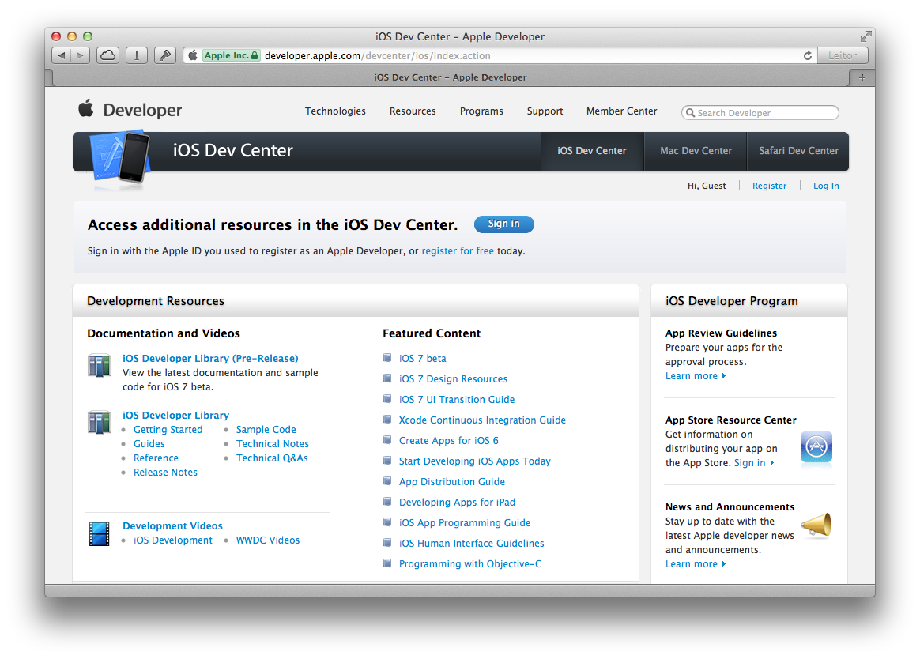This screenshot has height=659, width=920.
Task: Open the iOS 7 UI Transition Guide link
Action: coord(457,400)
